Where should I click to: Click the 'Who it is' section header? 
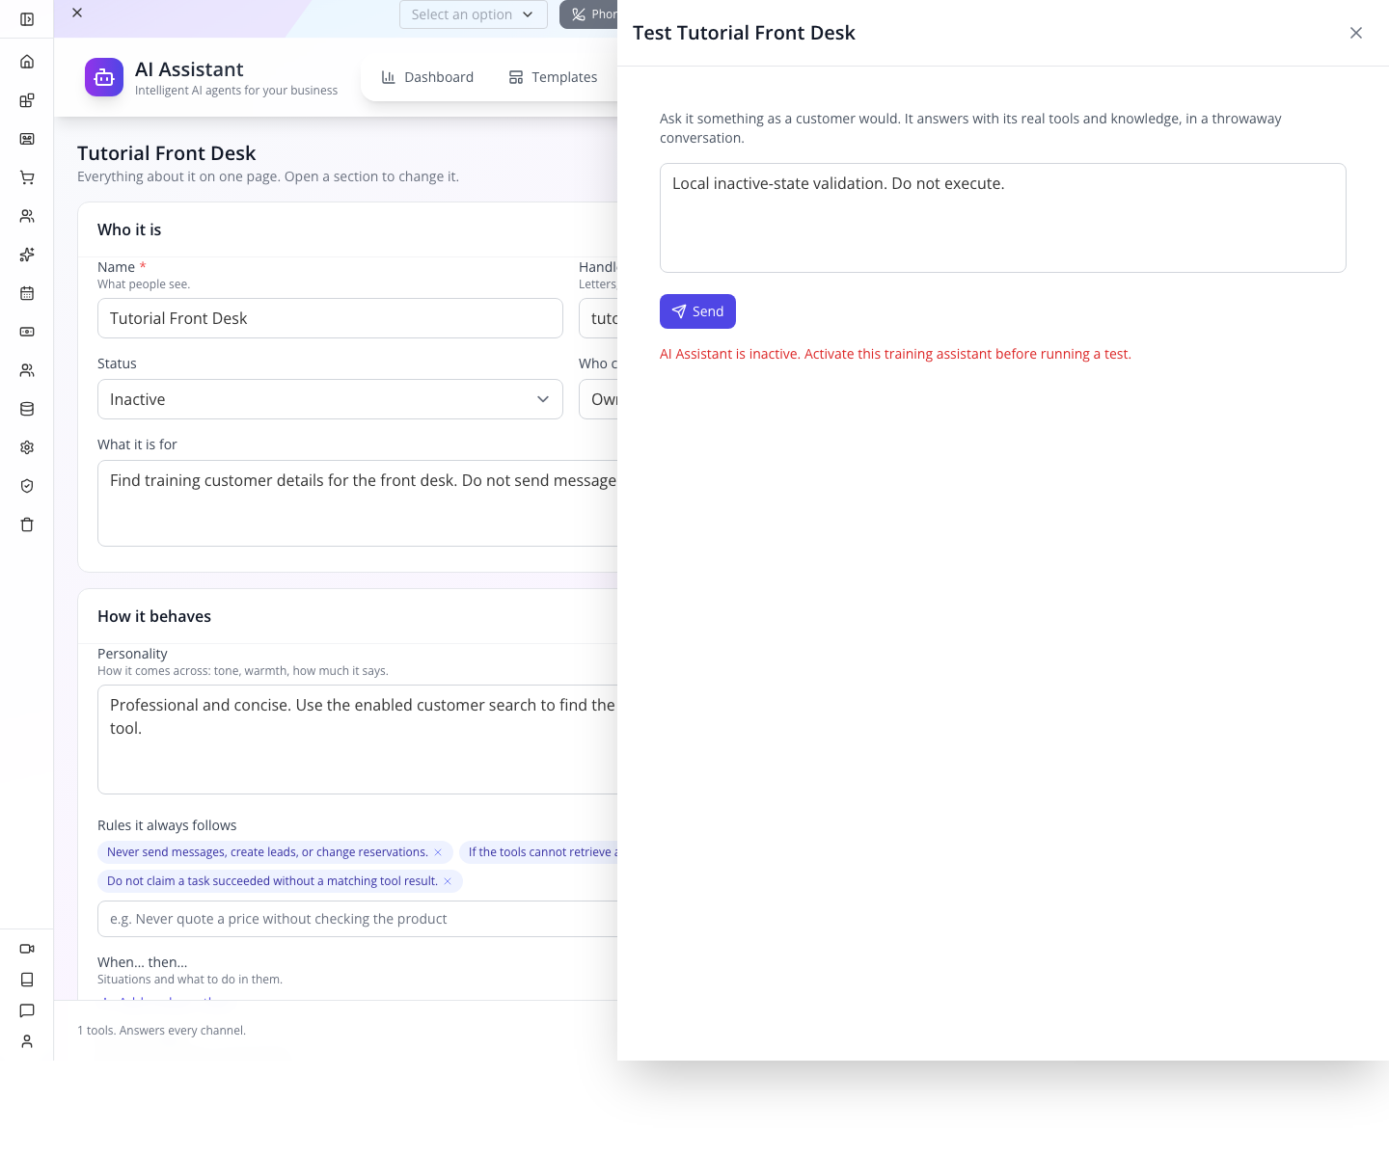129,229
